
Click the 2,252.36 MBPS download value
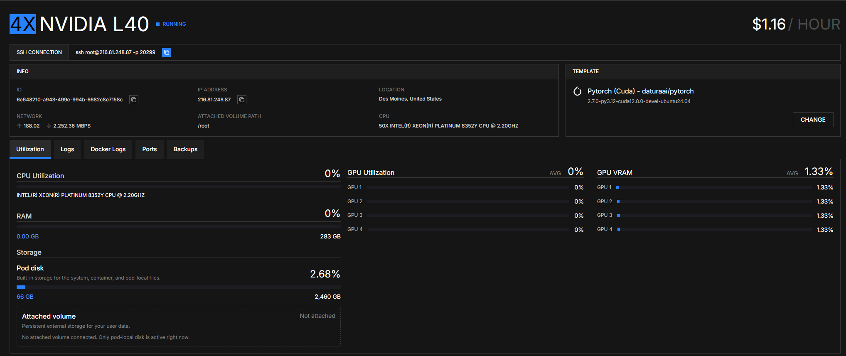(x=72, y=126)
